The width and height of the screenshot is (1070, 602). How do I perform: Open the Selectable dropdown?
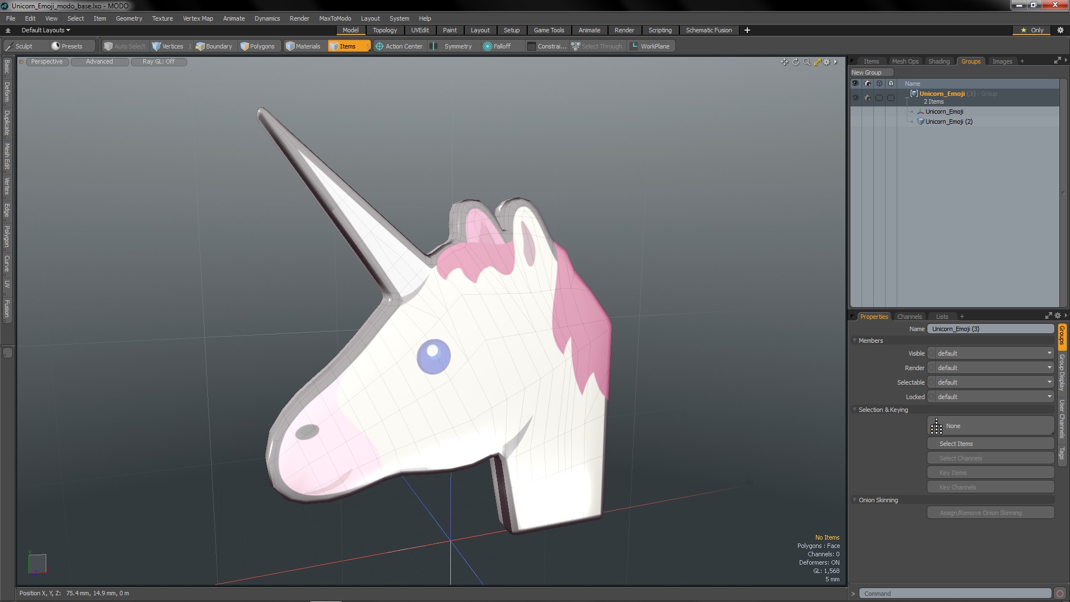[995, 382]
